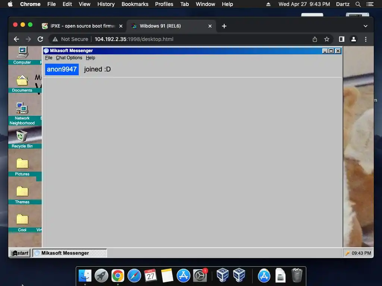Screen dimensions: 382x286
Task: Open Chrome from the Dock
Action: (118, 276)
